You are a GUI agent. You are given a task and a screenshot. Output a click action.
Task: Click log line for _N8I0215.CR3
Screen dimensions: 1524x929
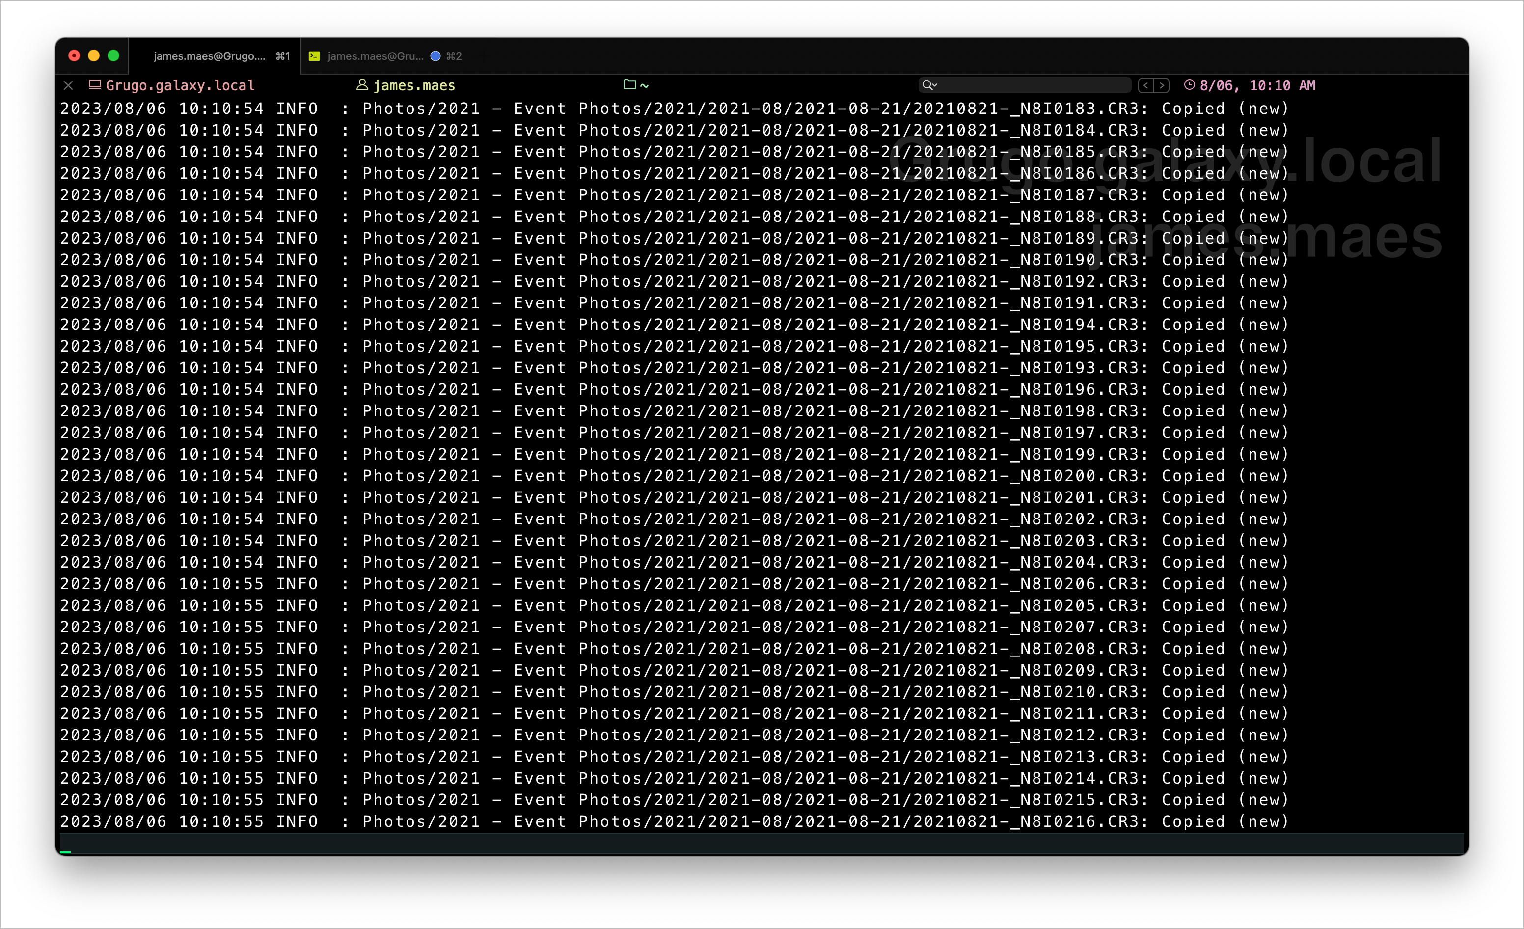tap(674, 801)
